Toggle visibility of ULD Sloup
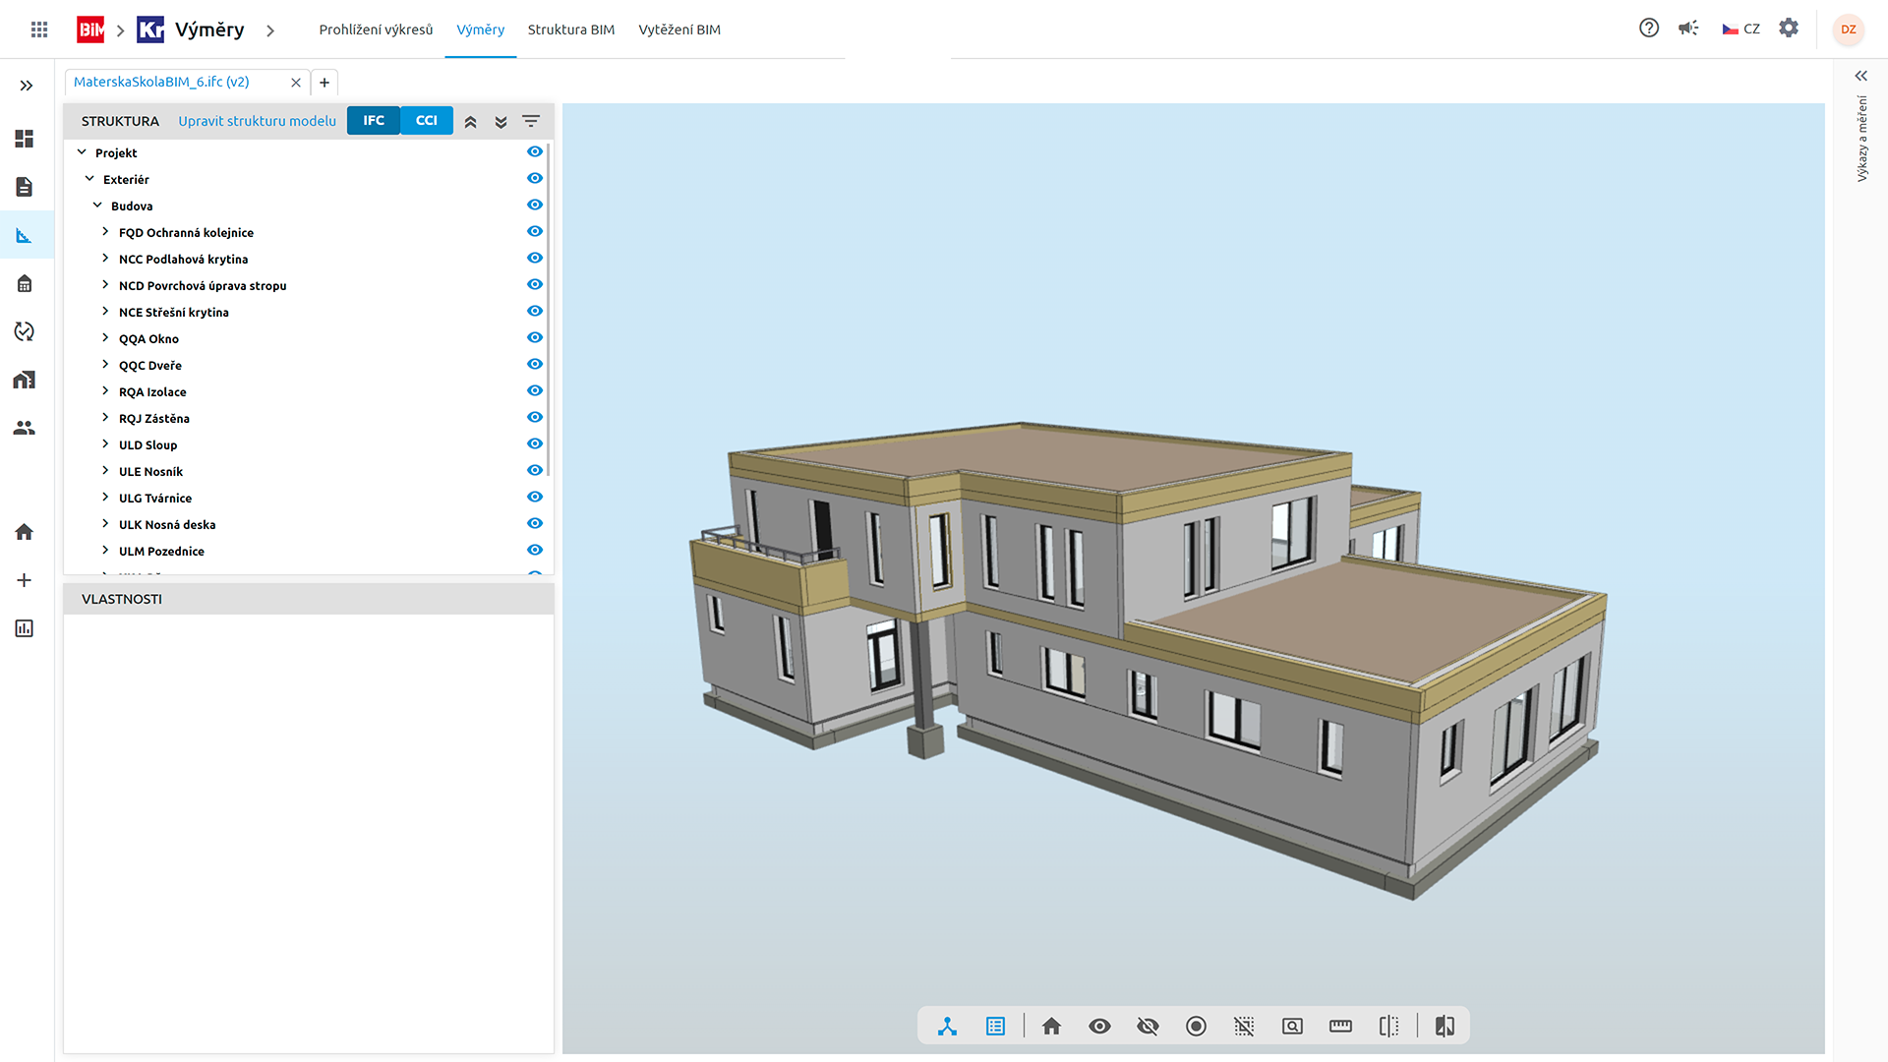 click(535, 443)
